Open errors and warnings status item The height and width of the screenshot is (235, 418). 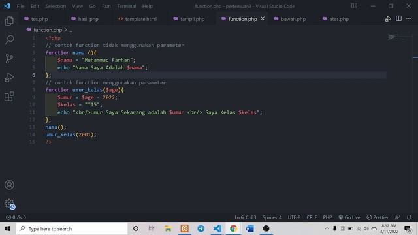[x=16, y=217]
